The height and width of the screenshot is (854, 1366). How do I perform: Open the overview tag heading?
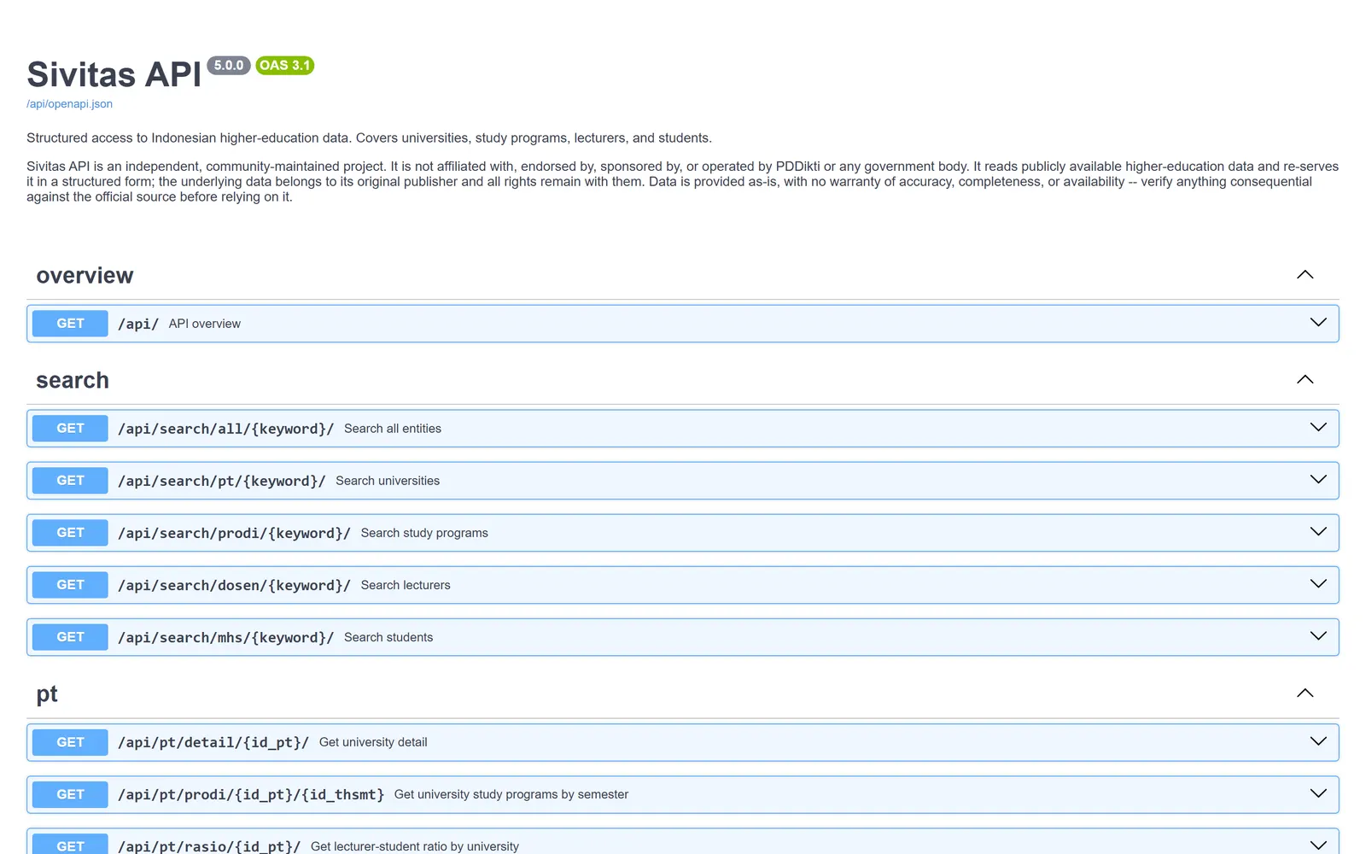85,276
